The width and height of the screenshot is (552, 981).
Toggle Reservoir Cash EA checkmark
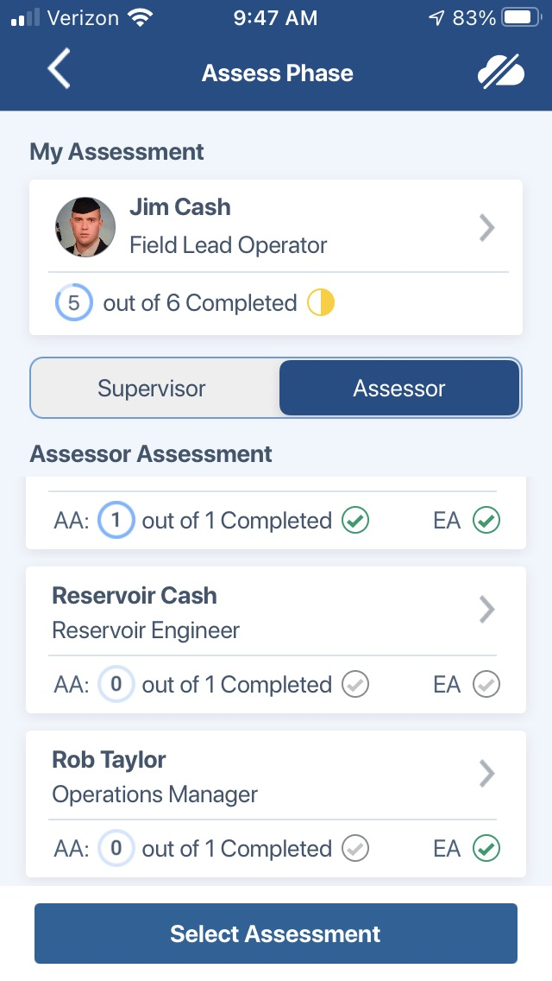[x=486, y=685]
